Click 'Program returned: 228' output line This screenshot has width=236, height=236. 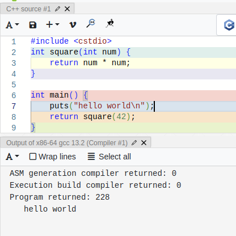[60, 197]
